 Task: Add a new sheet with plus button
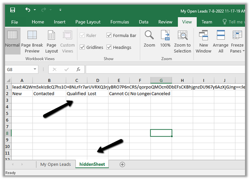pos(122,164)
